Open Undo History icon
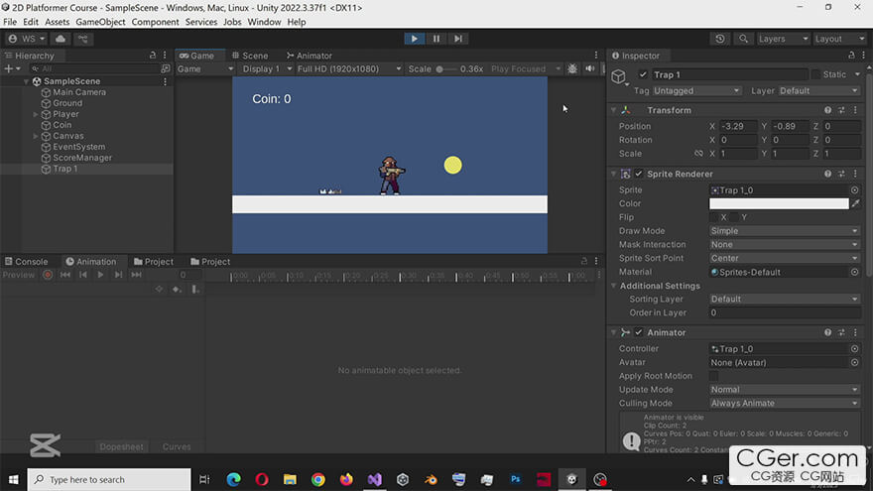The image size is (873, 491). point(720,39)
